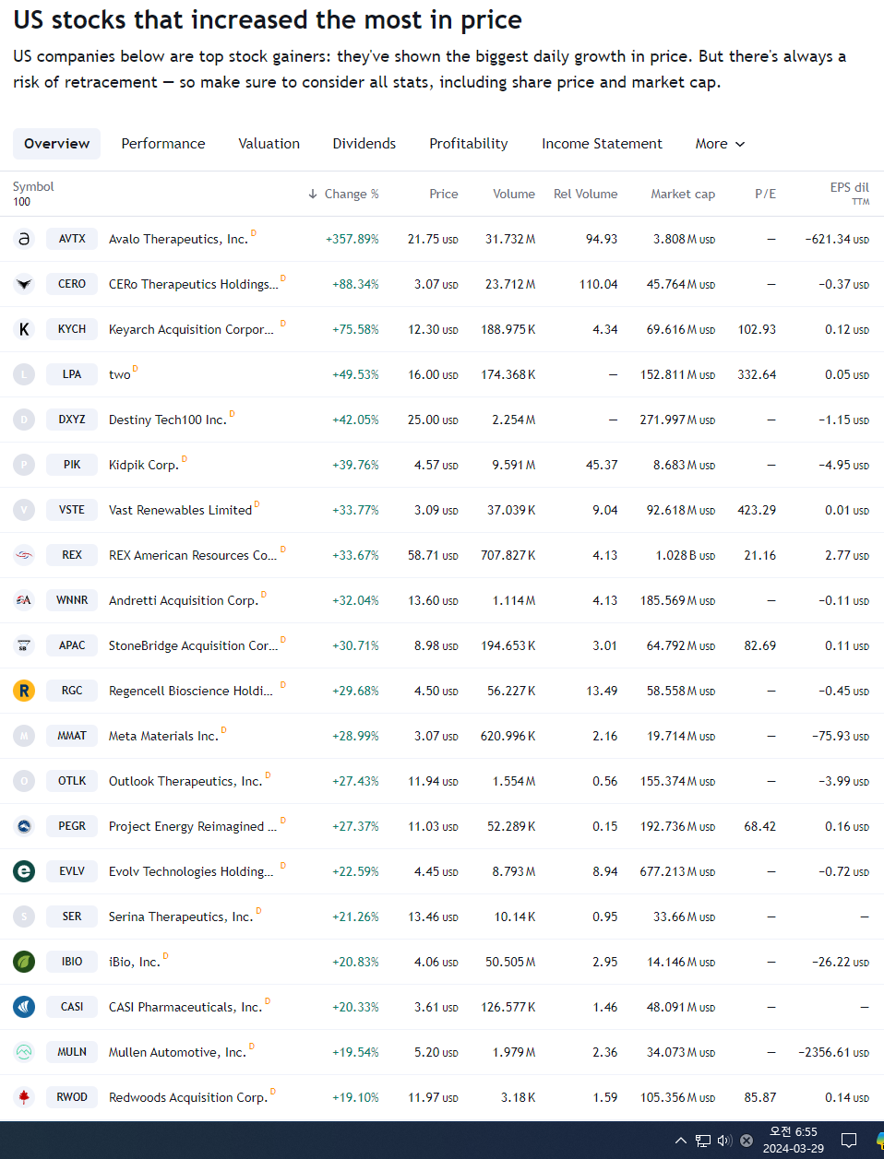Sort by the Rel Volume column header
Image resolution: width=884 pixels, height=1159 pixels.
coord(586,194)
